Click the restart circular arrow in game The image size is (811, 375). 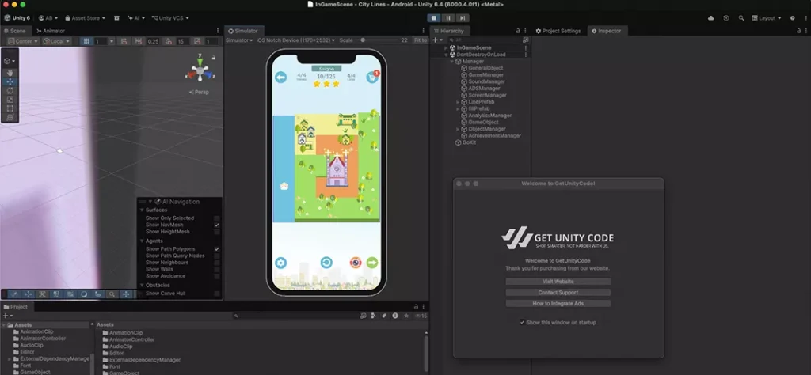point(326,263)
